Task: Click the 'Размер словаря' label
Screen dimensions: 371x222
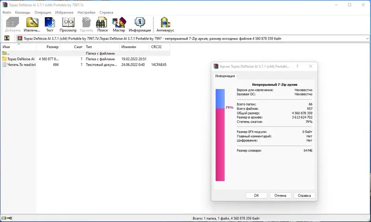Action: (x=249, y=150)
